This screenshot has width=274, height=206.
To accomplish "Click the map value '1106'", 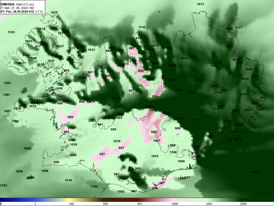I will tap(173, 152).
